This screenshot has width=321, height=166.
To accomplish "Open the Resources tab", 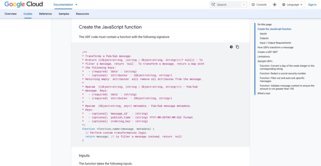I will pos(82,14).
